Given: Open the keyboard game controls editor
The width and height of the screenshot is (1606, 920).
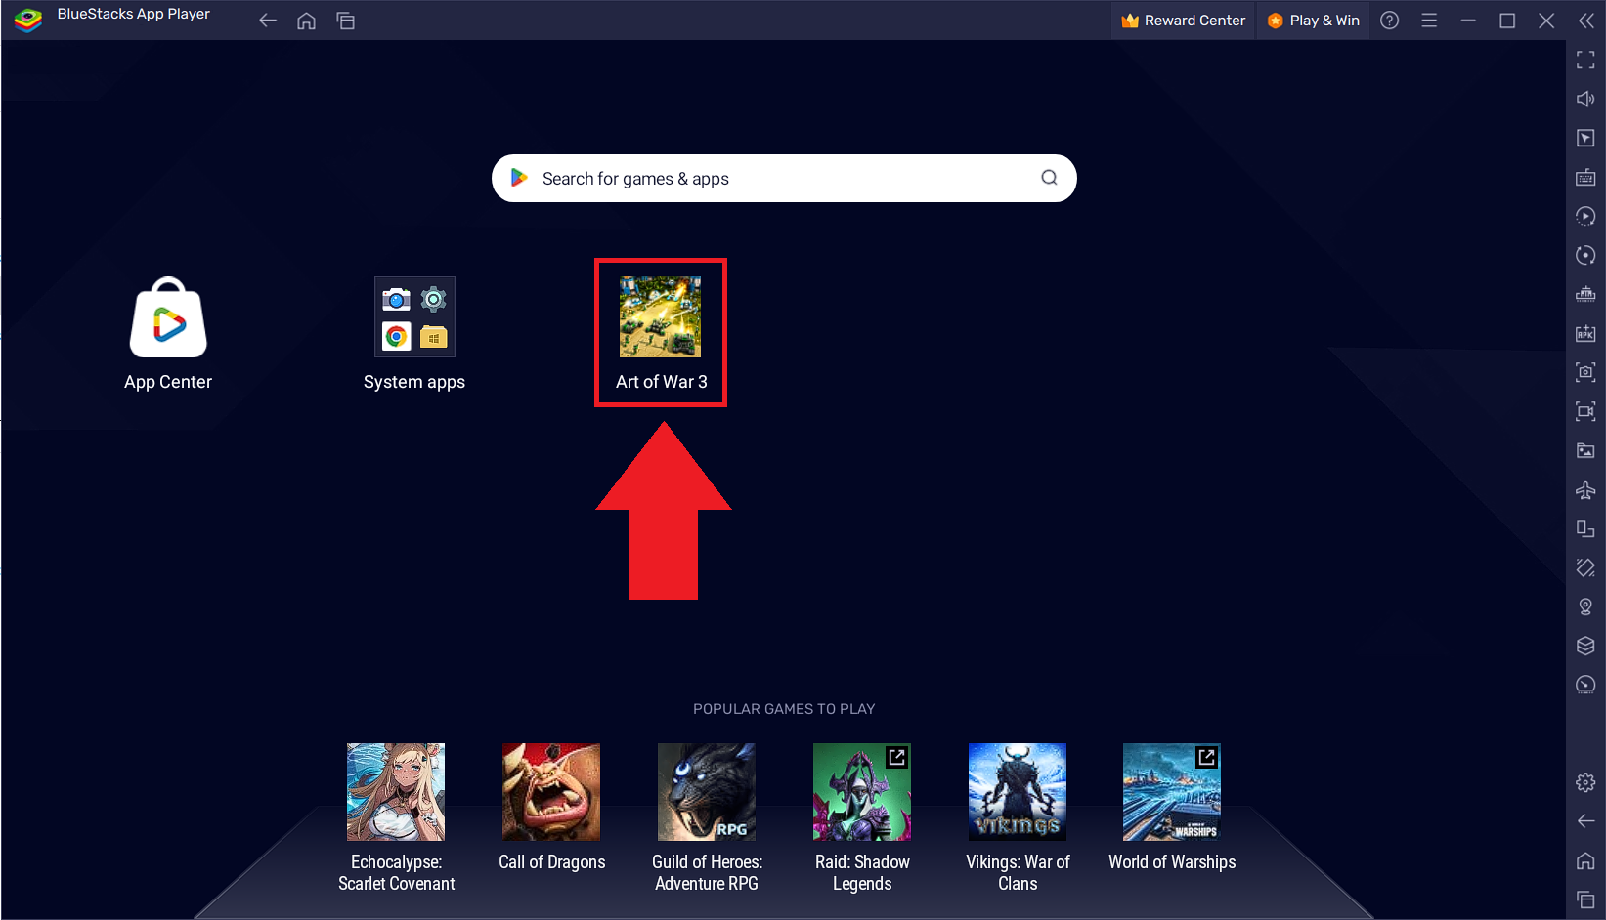Looking at the screenshot, I should pos(1585,177).
